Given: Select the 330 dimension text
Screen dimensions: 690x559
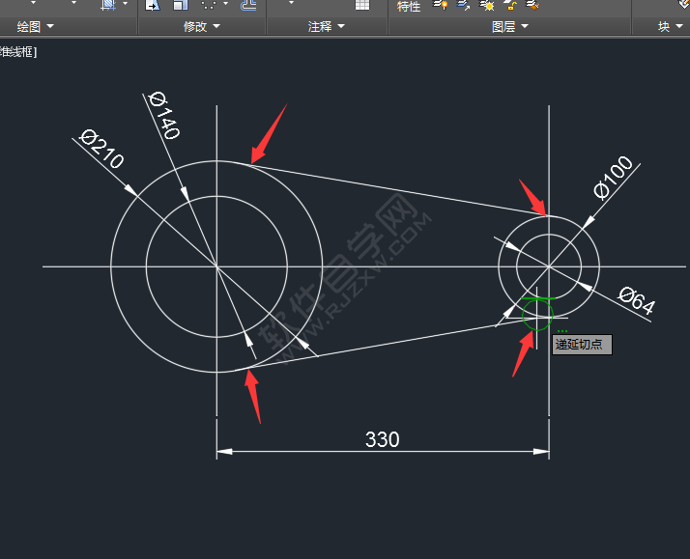Looking at the screenshot, I should pos(382,439).
